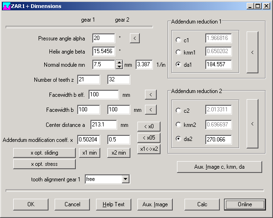Click the Cancel button
The width and height of the screenshot is (273, 218).
[x=72, y=204]
